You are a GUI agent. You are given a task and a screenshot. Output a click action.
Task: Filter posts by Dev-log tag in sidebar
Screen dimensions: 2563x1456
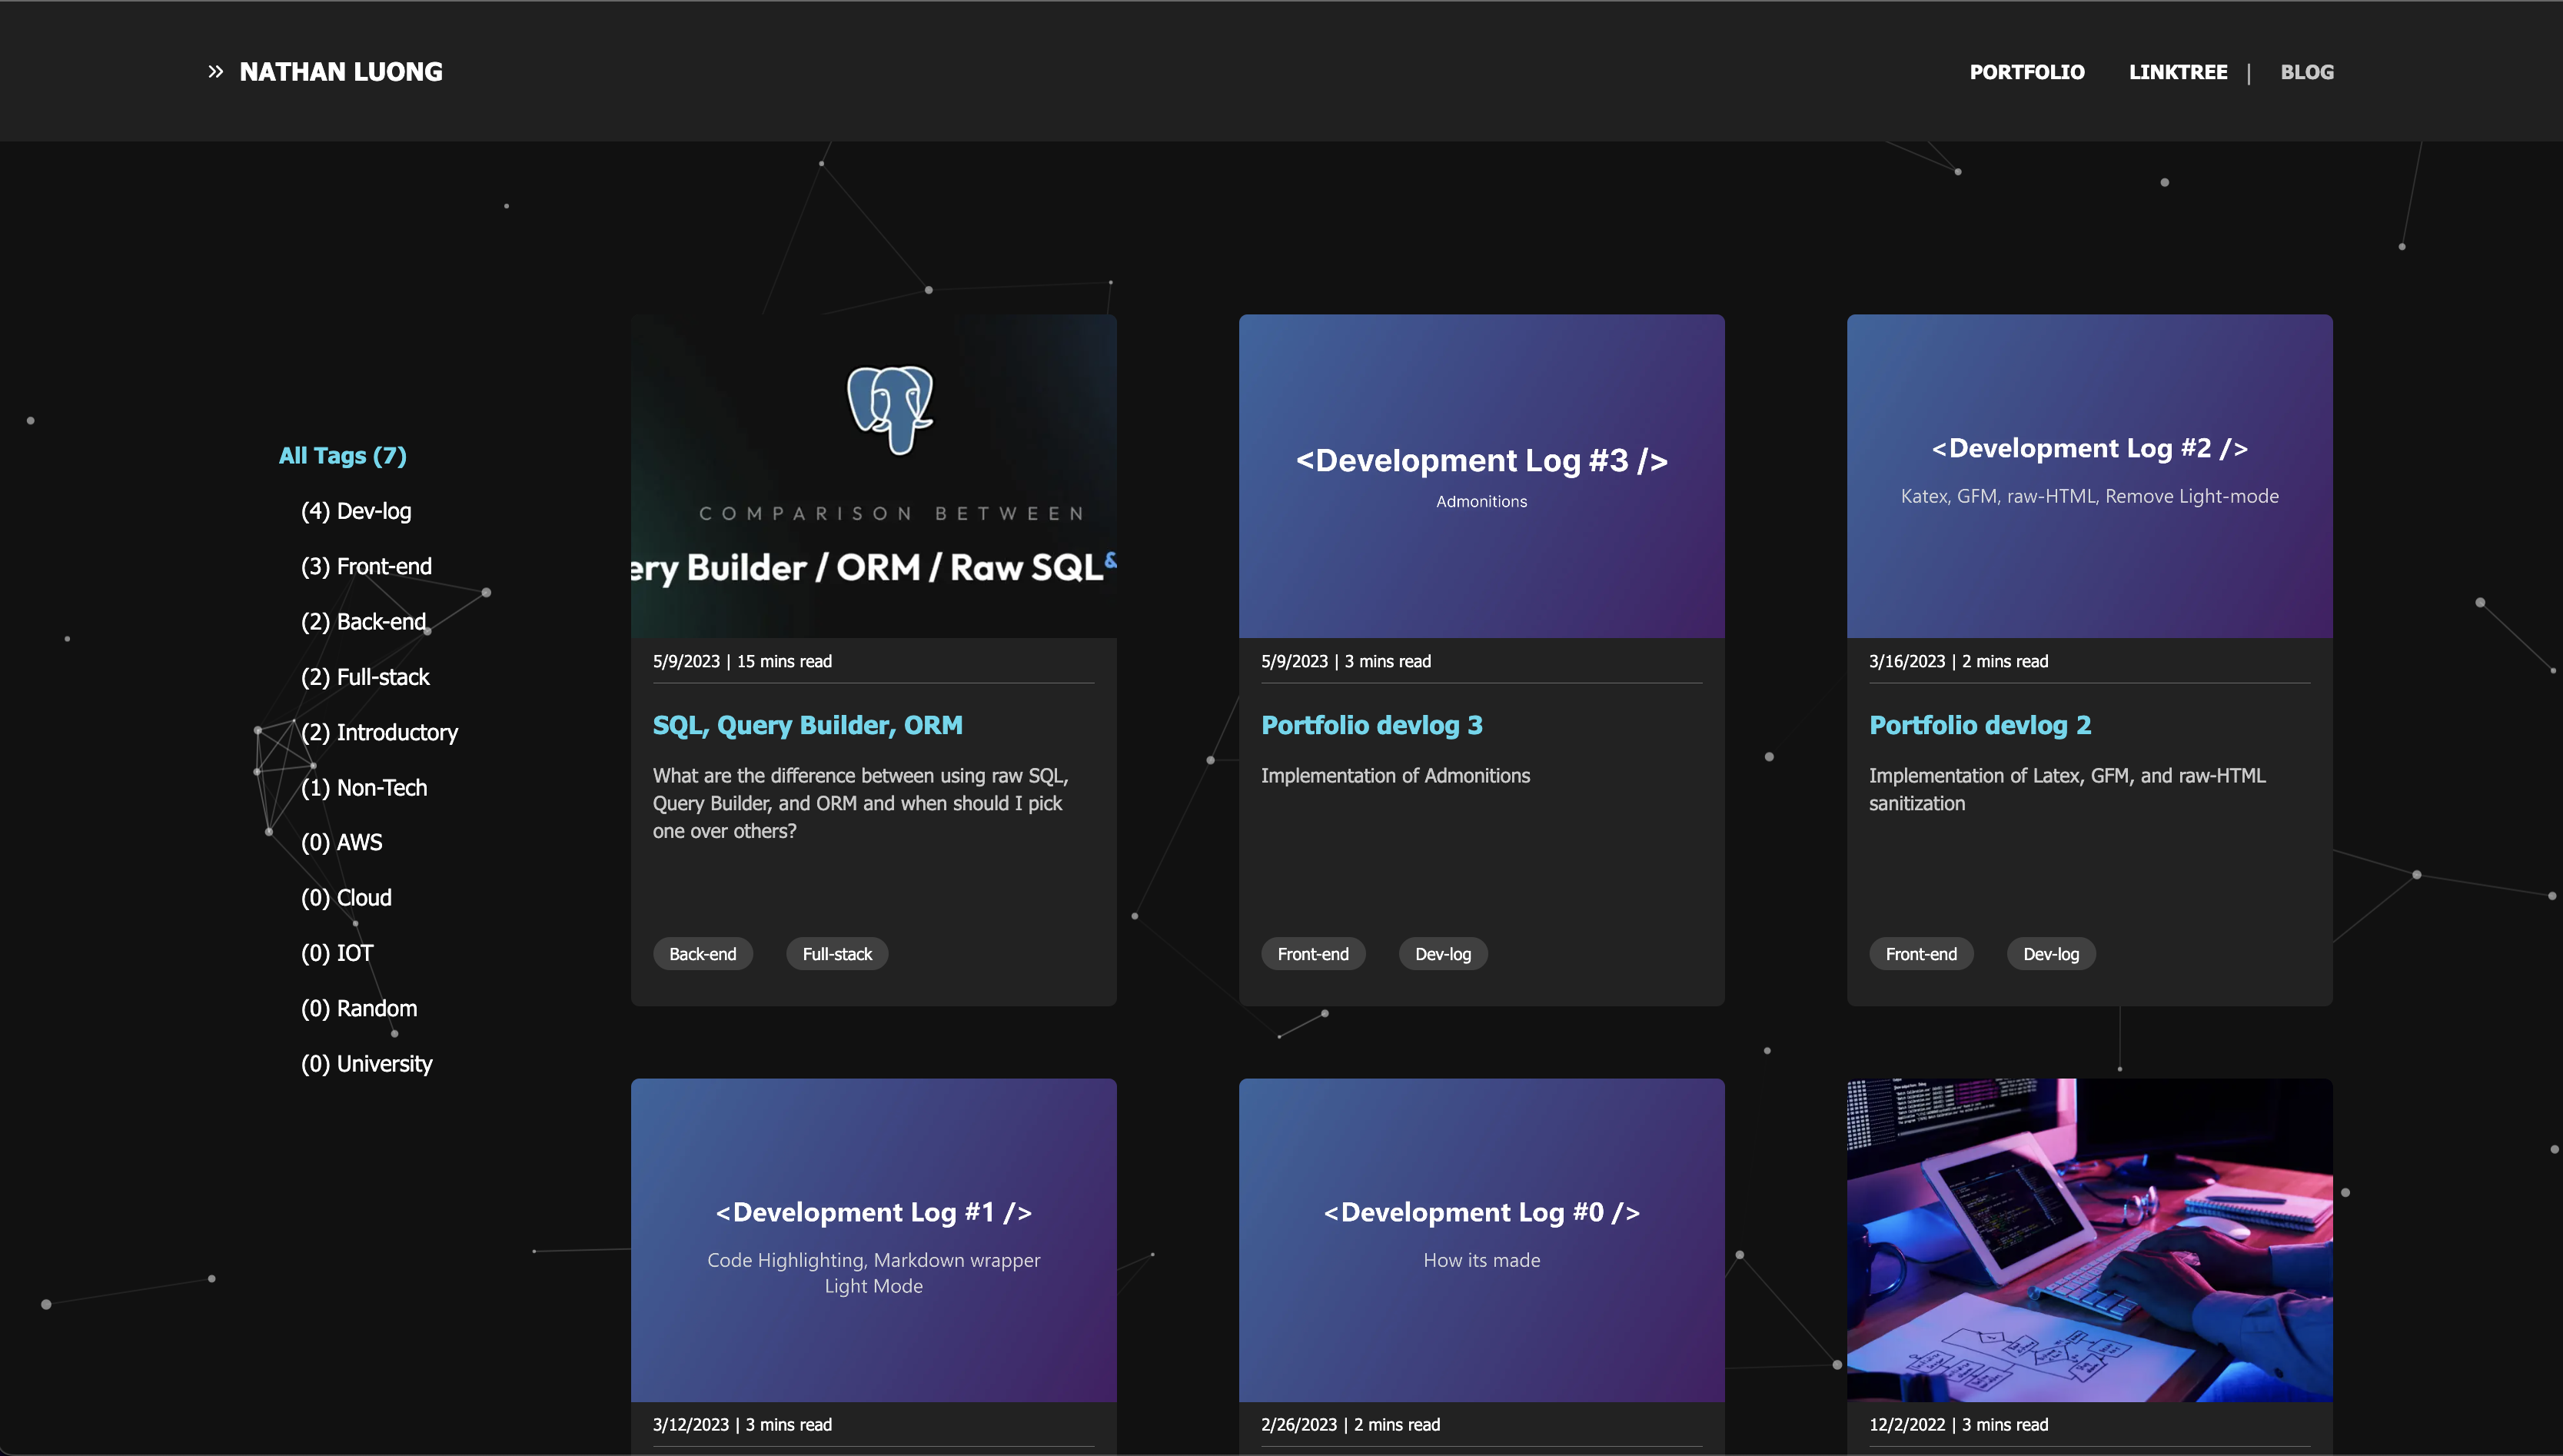[356, 511]
